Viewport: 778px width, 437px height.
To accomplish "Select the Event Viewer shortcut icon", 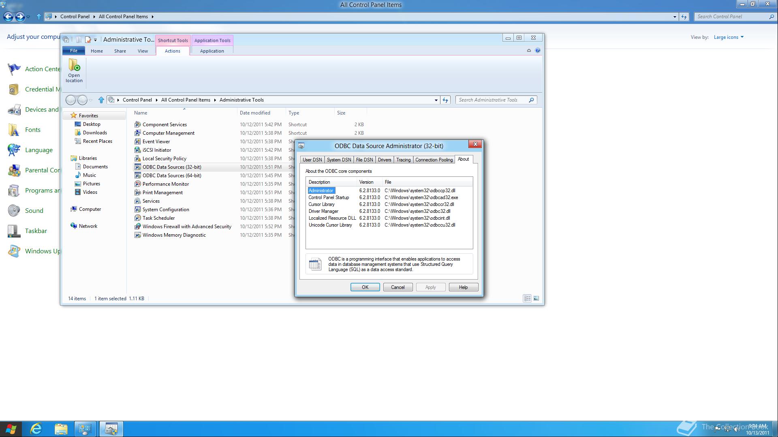I will 138,142.
